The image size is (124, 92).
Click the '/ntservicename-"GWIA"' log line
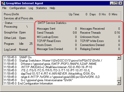38,80
